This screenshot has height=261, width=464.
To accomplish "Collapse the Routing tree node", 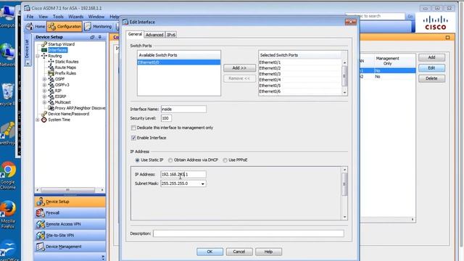I will pos(38,56).
